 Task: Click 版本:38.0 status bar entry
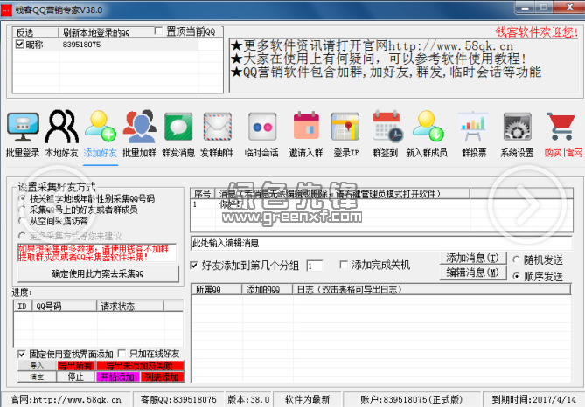click(x=248, y=399)
